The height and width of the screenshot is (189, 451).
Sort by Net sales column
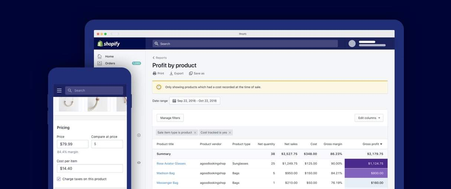coord(291,144)
